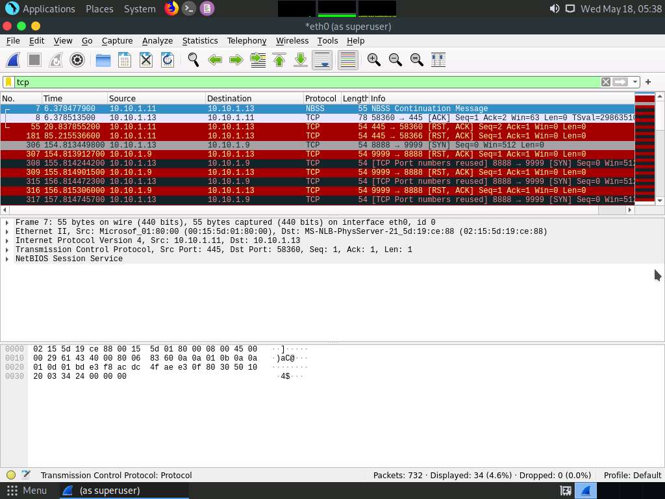Open the Statistics menu

pos(199,40)
